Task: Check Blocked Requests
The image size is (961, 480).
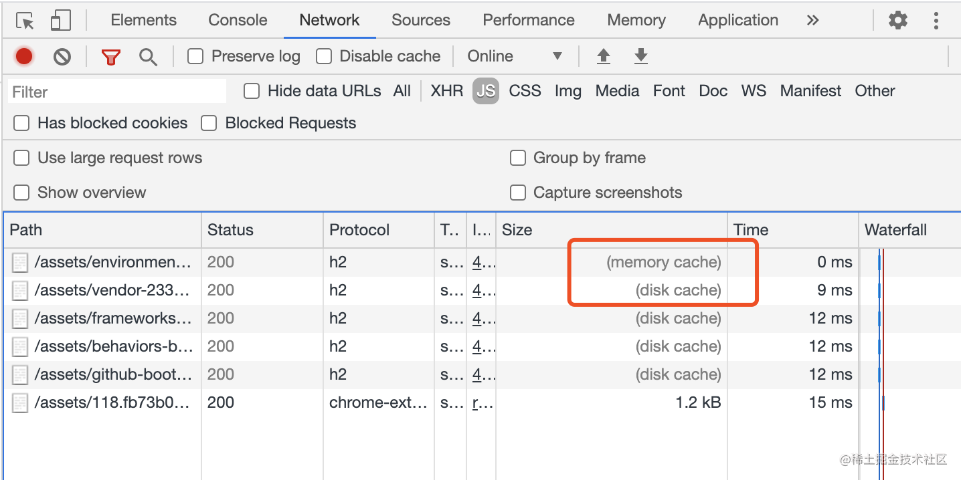Action: pyautogui.click(x=209, y=123)
